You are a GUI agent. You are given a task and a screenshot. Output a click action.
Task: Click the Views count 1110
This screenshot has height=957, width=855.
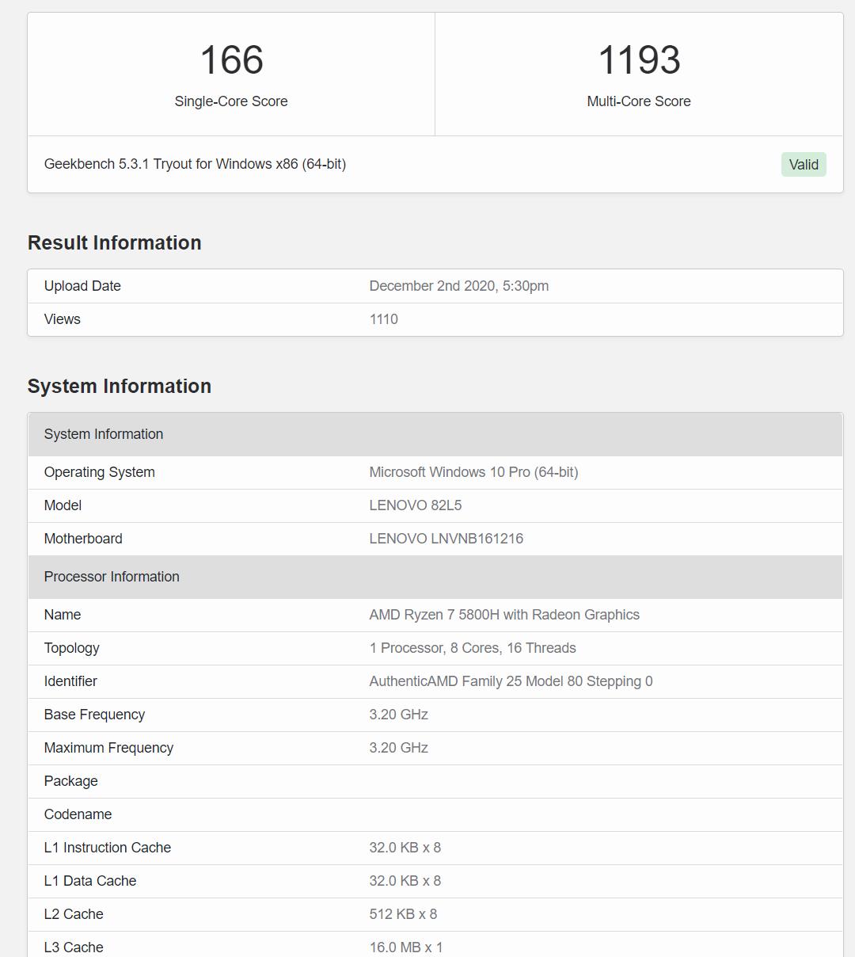(384, 318)
